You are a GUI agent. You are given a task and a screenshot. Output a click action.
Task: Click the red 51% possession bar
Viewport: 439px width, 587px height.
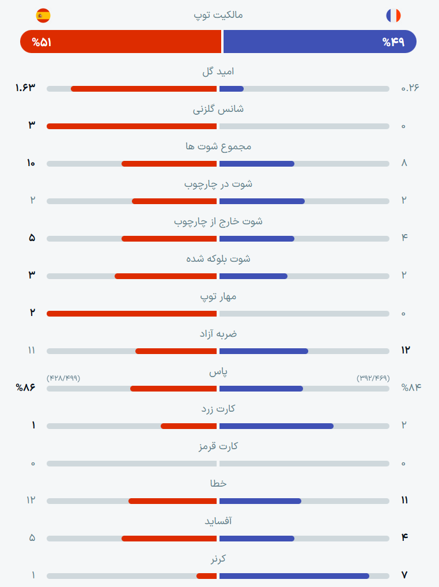coord(121,42)
